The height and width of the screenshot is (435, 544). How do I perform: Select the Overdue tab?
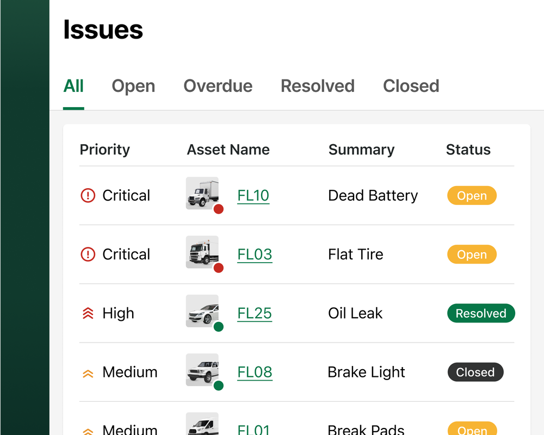(218, 86)
